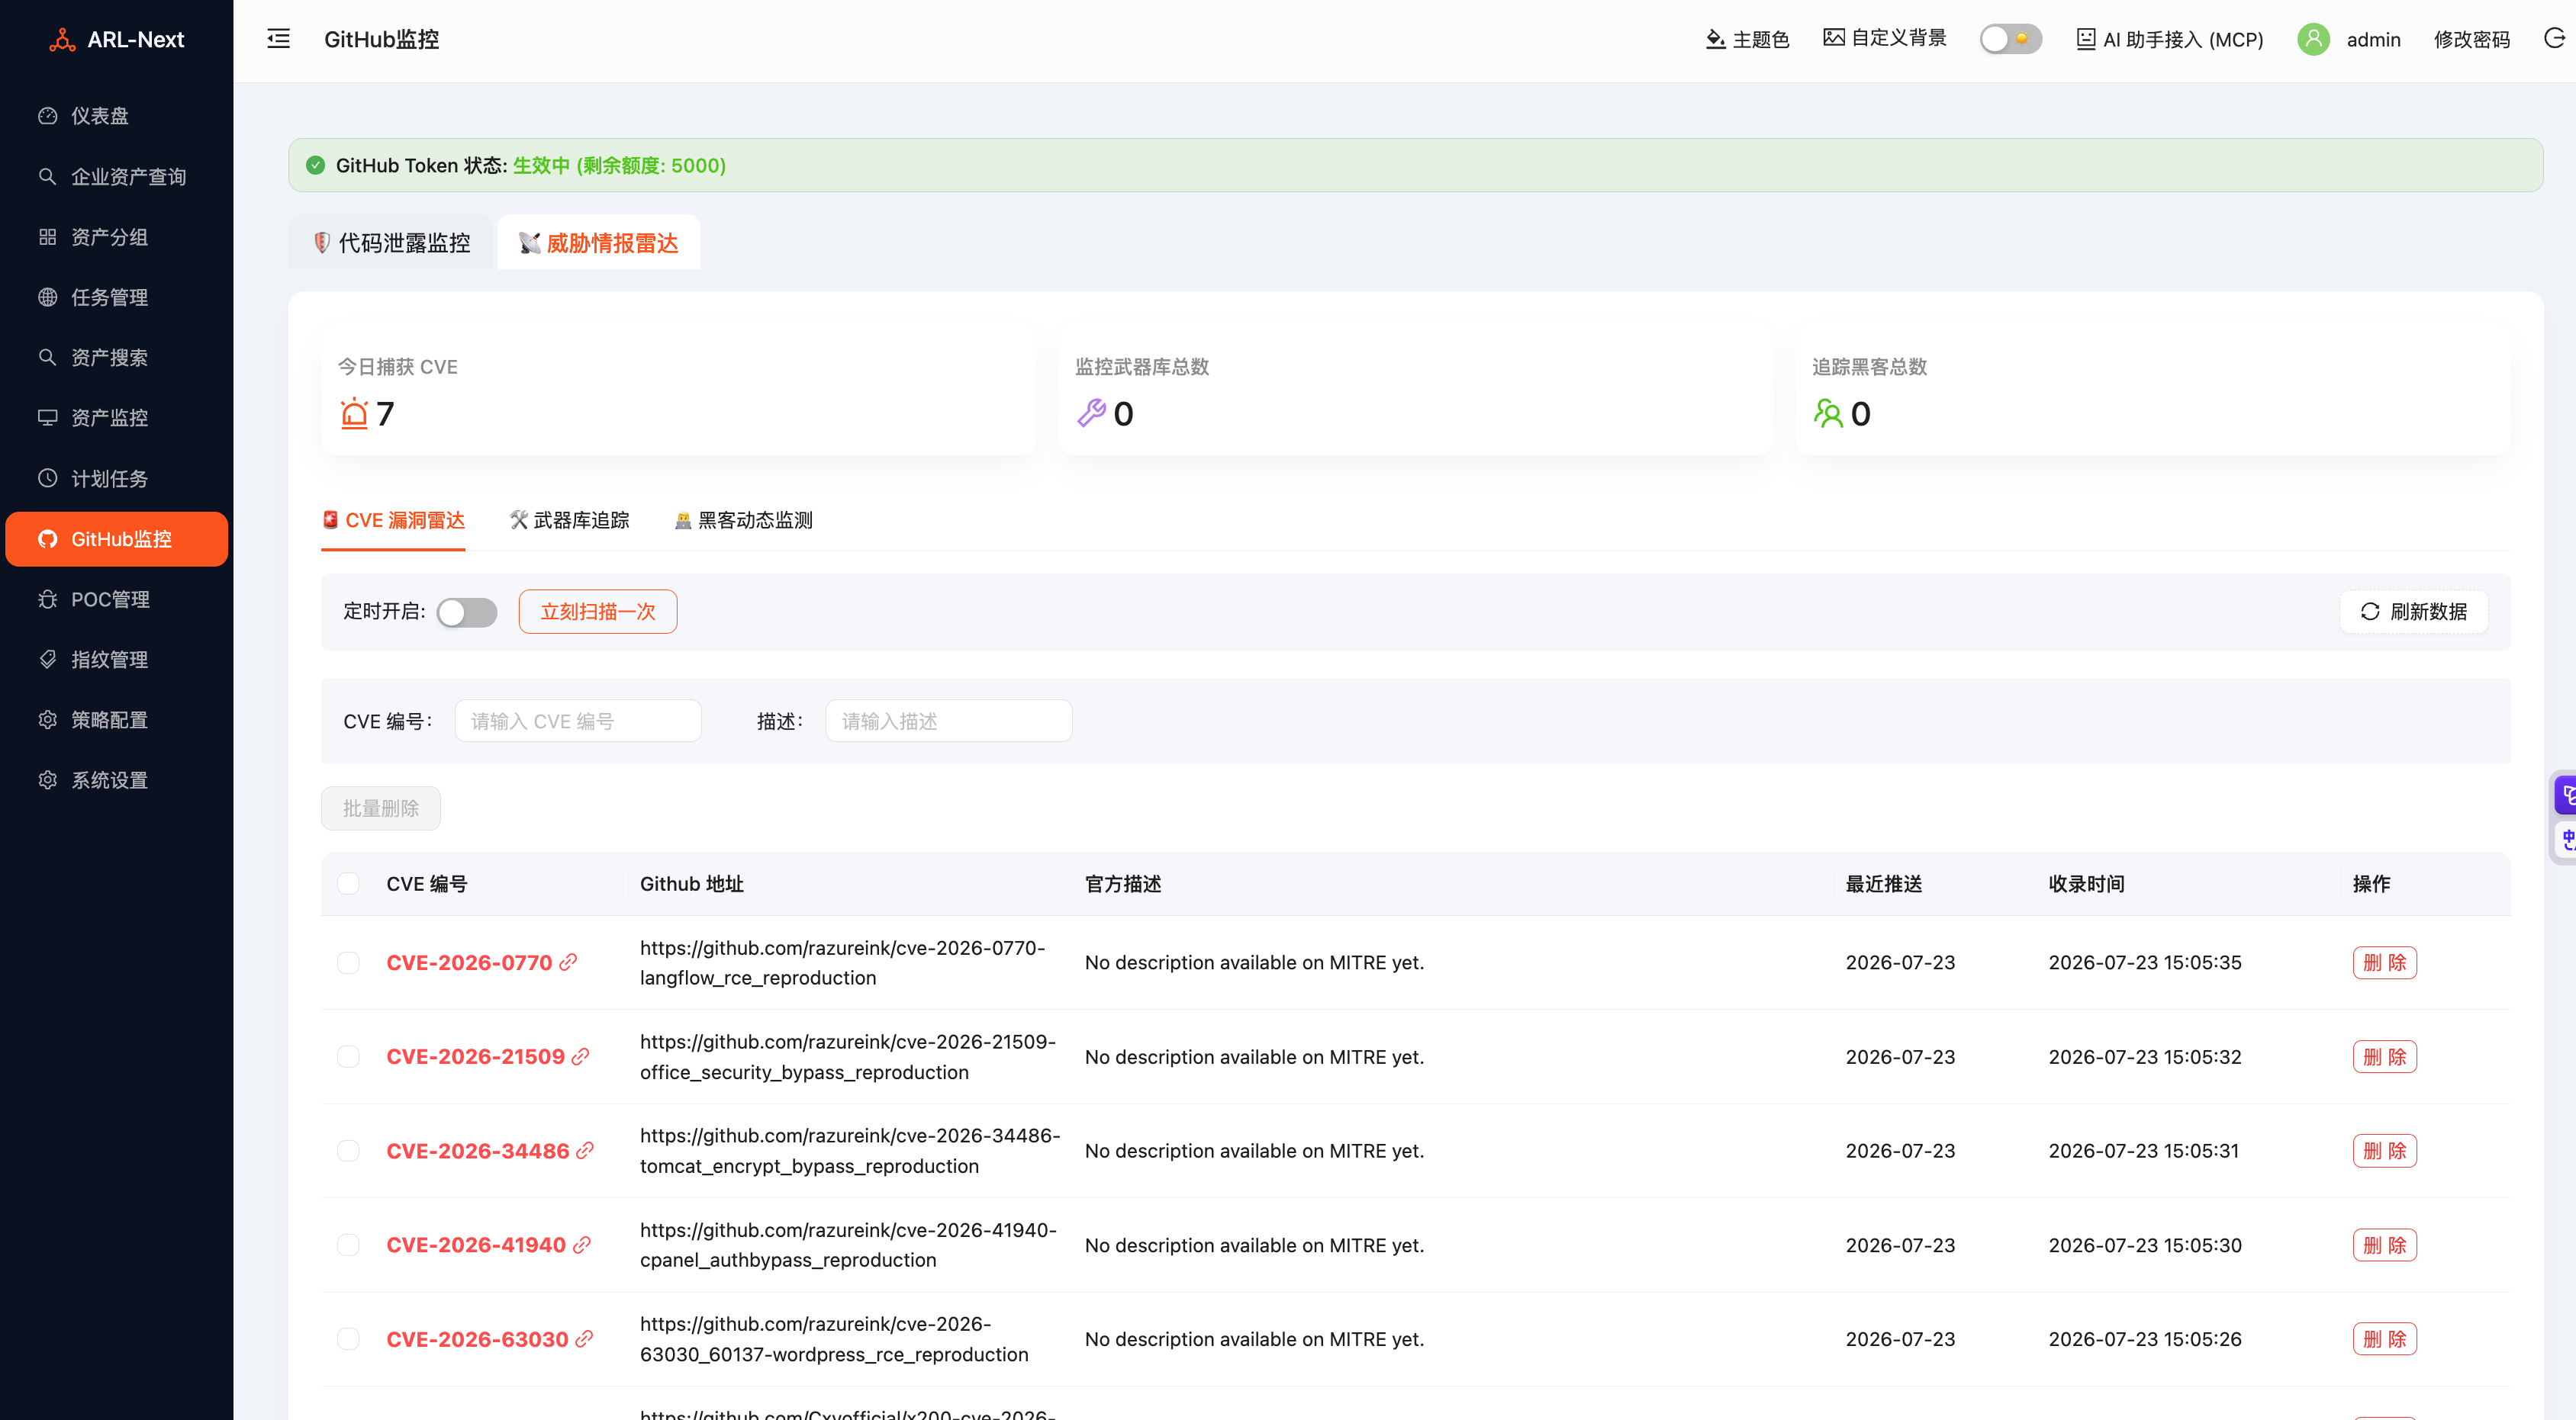Open AI assistant MCP access

coord(2169,39)
